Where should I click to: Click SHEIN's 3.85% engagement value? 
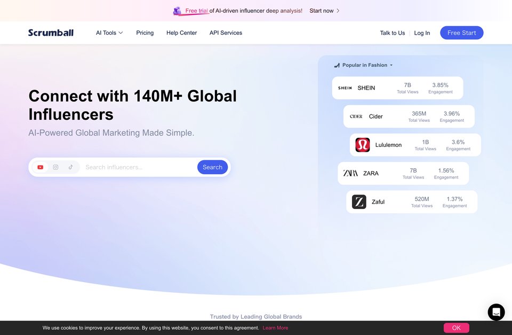pos(440,85)
